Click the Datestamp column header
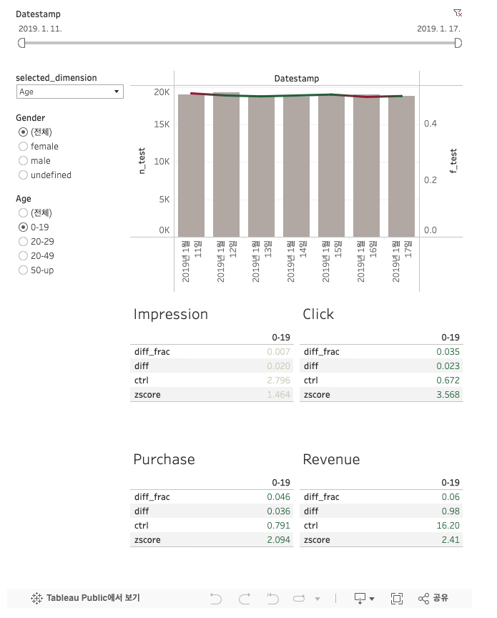Image resolution: width=497 pixels, height=618 pixels. click(x=296, y=79)
